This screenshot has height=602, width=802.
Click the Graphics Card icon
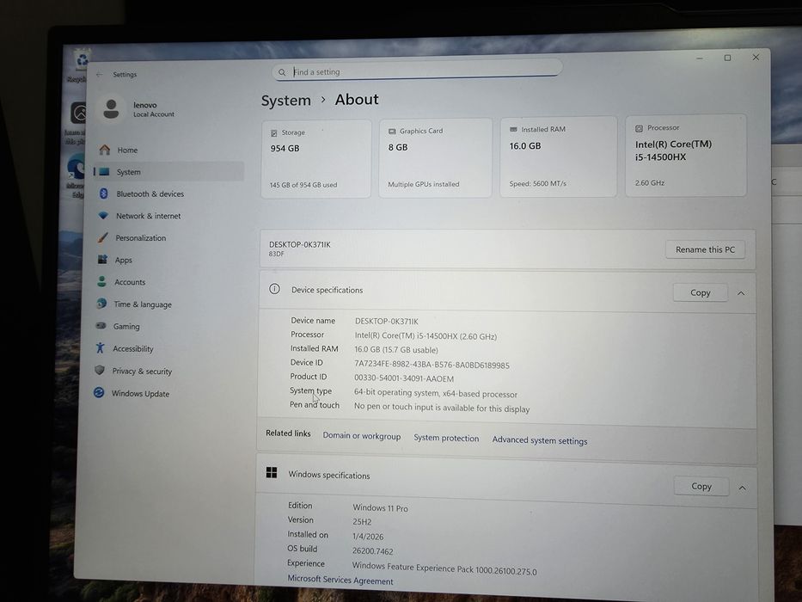click(x=392, y=132)
